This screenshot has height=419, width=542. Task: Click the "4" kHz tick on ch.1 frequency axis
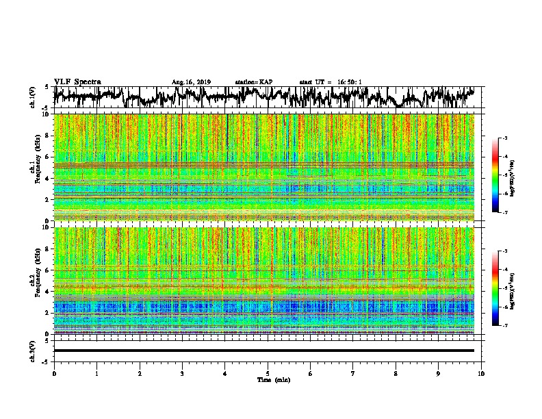tap(48, 179)
